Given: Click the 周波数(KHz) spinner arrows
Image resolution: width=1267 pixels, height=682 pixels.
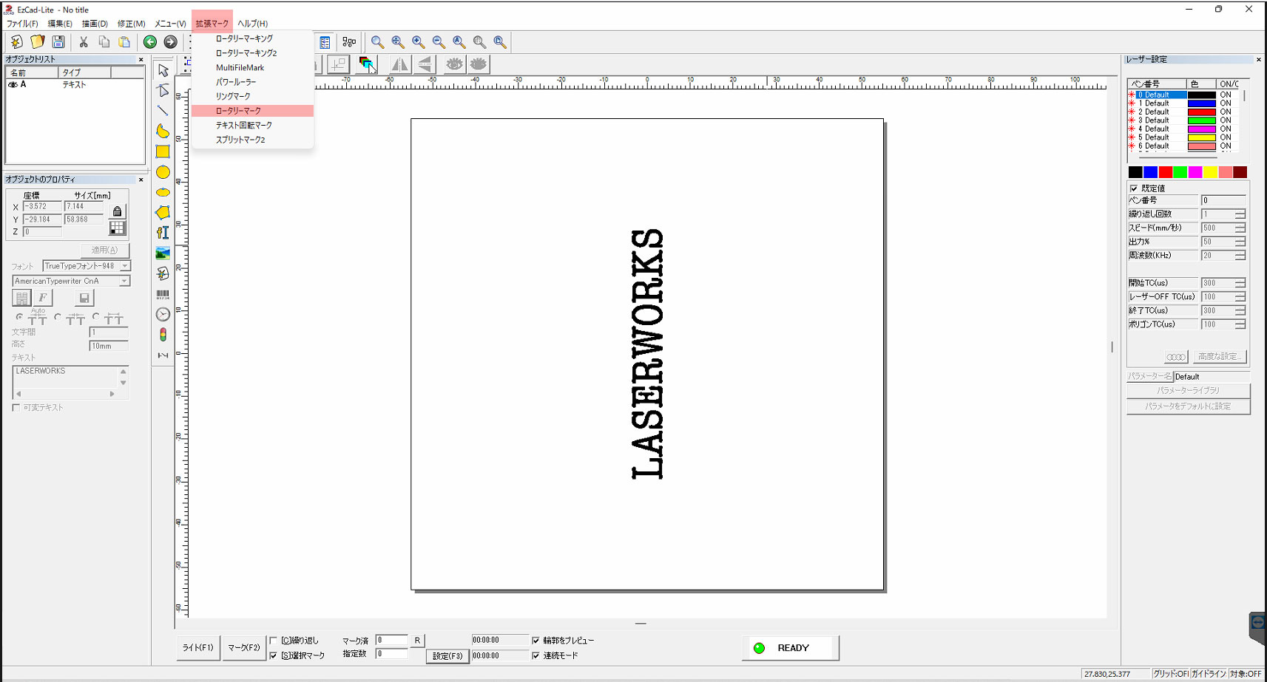Looking at the screenshot, I should coord(1240,256).
